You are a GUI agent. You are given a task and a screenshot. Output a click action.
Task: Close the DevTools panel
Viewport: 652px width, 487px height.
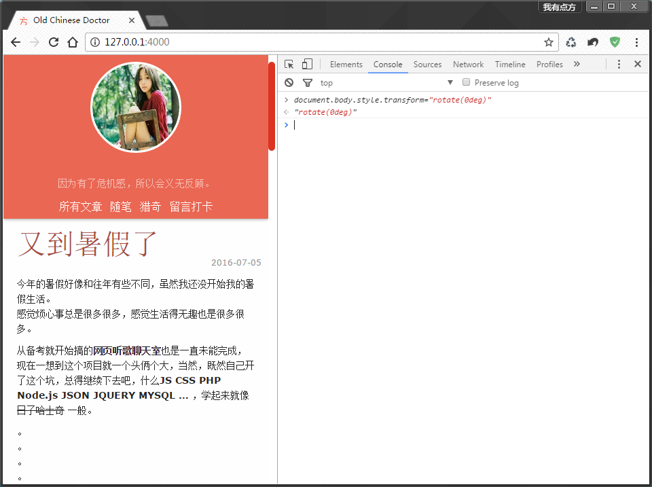click(638, 65)
